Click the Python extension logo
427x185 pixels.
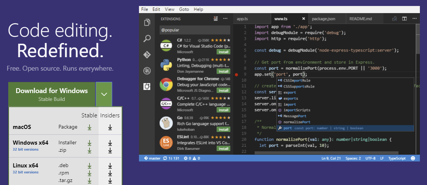pos(166,65)
